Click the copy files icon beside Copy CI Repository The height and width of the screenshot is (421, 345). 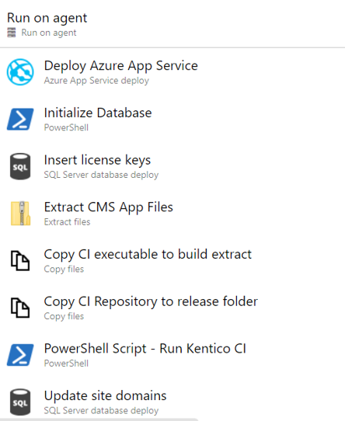[x=20, y=308]
